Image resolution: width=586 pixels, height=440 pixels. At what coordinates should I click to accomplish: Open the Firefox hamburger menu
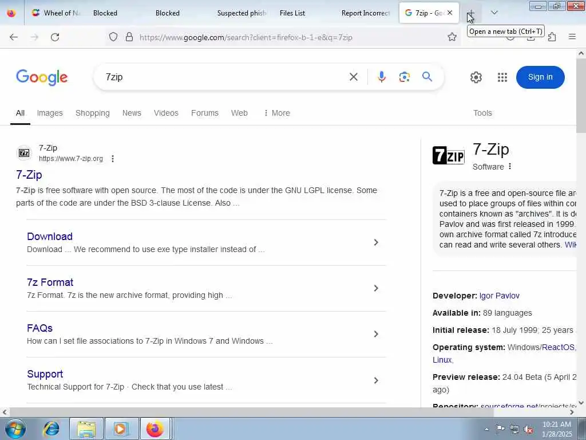(x=572, y=37)
